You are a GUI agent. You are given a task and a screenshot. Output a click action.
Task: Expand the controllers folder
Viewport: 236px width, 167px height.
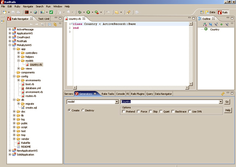[x=18, y=53]
